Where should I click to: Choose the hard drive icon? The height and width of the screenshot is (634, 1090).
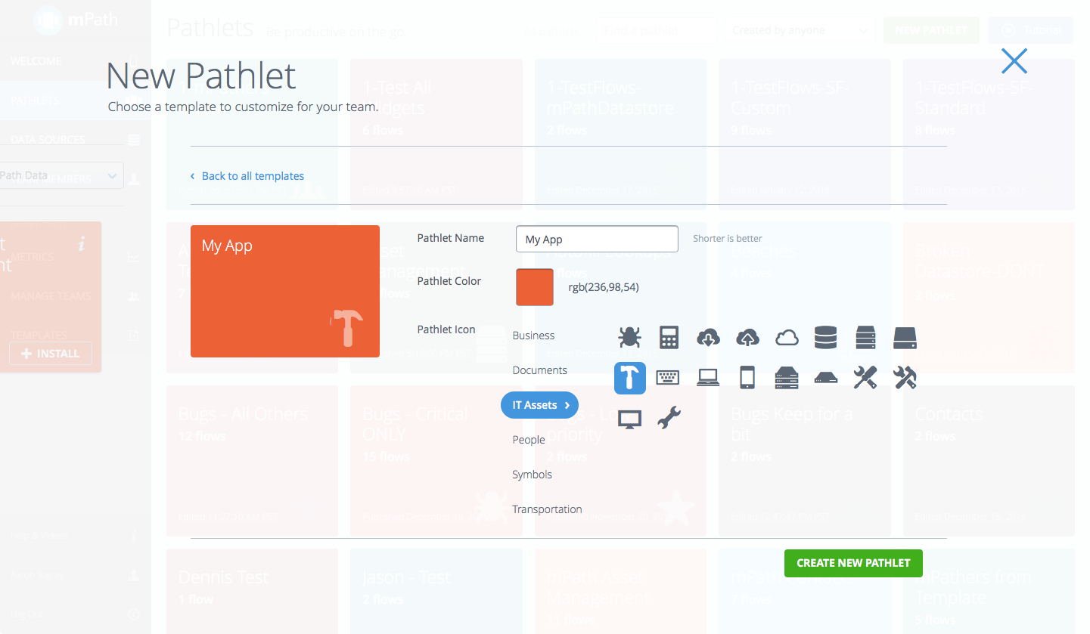click(905, 338)
